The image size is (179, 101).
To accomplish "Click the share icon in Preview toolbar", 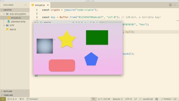I will [82, 22].
